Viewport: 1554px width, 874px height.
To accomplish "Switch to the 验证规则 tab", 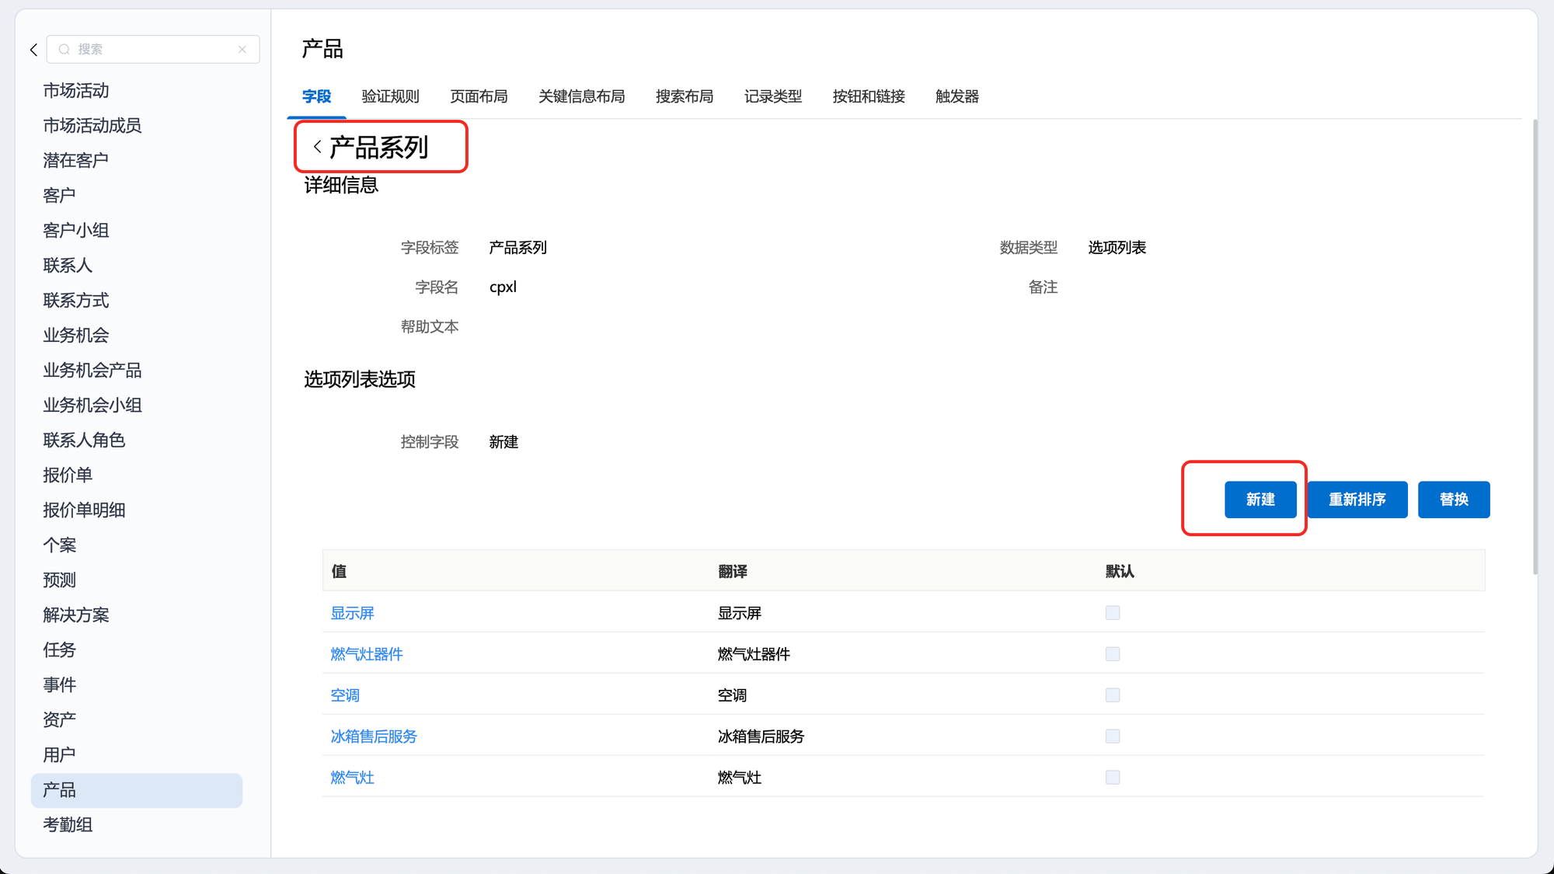I will (390, 96).
